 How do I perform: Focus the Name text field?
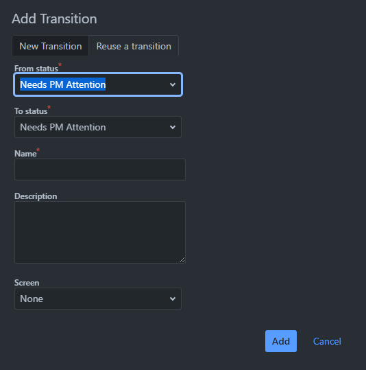click(x=100, y=170)
